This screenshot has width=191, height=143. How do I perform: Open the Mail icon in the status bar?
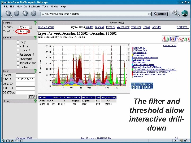8,141
